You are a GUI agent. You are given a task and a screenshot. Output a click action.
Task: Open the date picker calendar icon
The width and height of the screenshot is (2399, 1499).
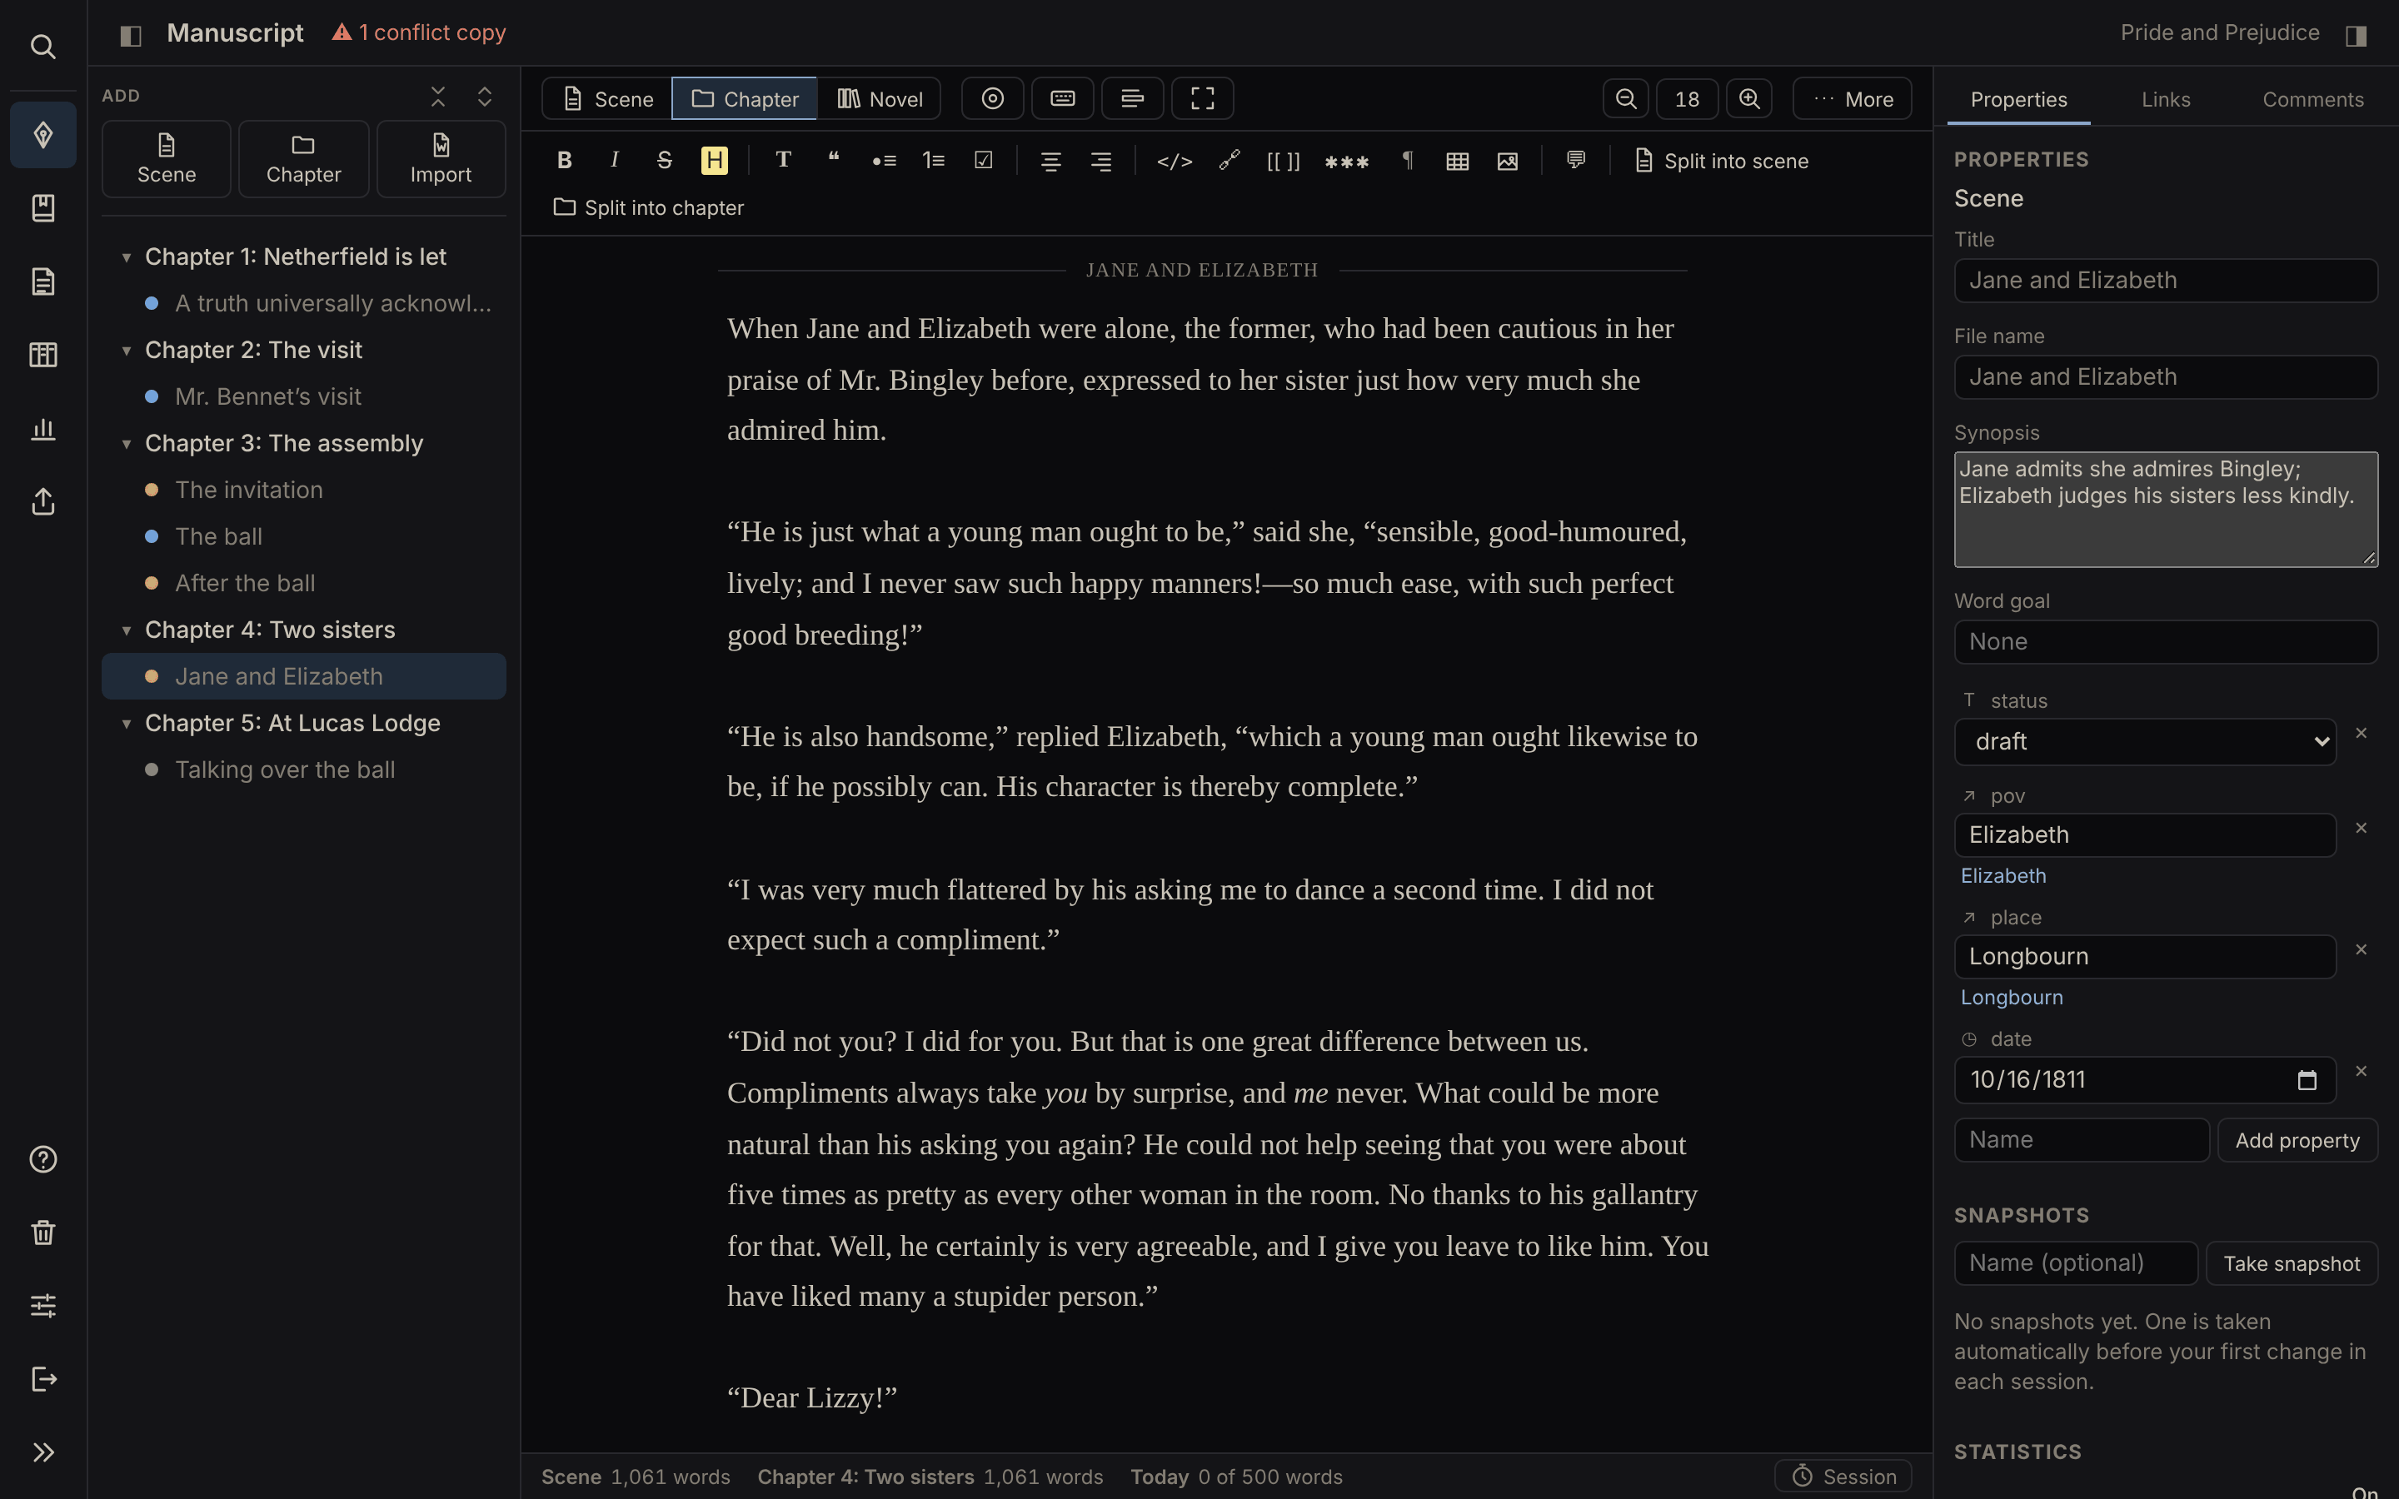(2307, 1081)
